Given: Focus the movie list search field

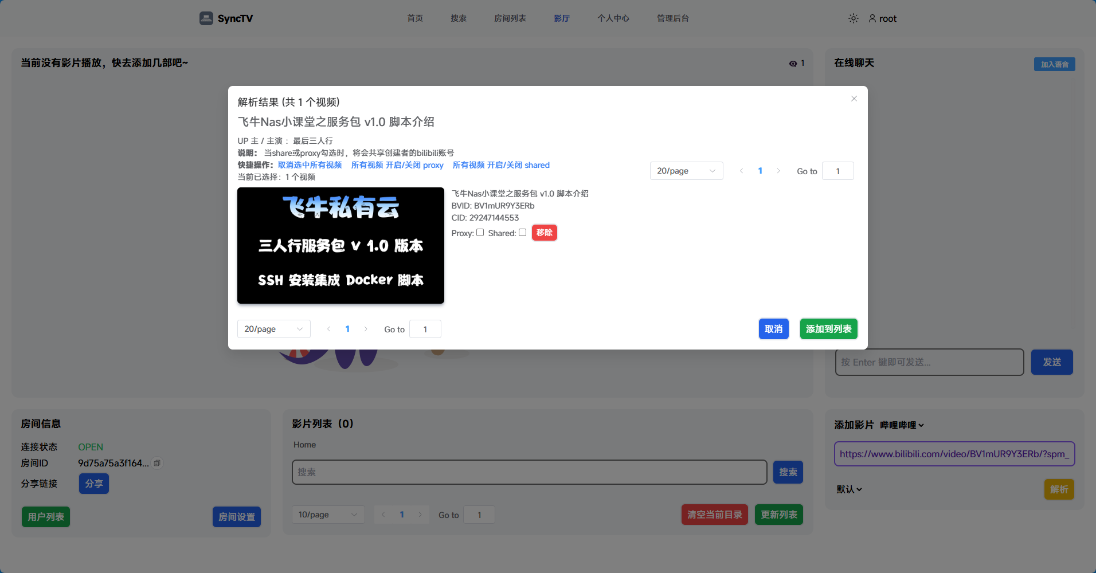Looking at the screenshot, I should [530, 472].
